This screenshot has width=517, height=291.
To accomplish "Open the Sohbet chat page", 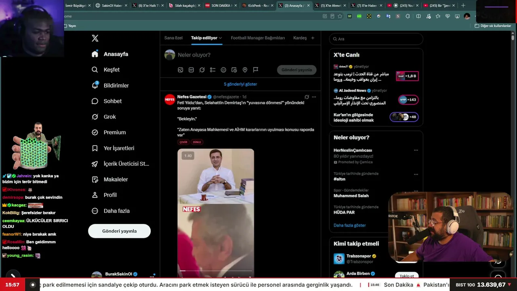I will point(107,101).
